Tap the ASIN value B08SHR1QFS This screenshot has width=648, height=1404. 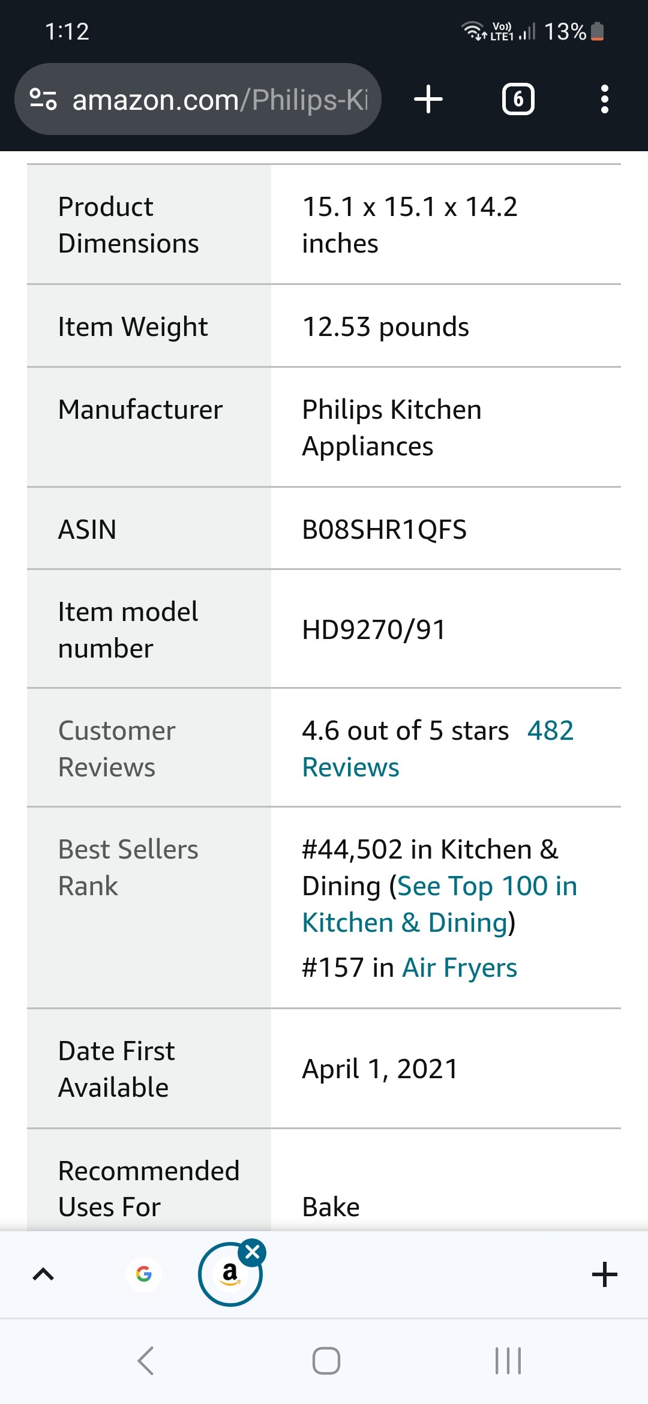pos(384,529)
